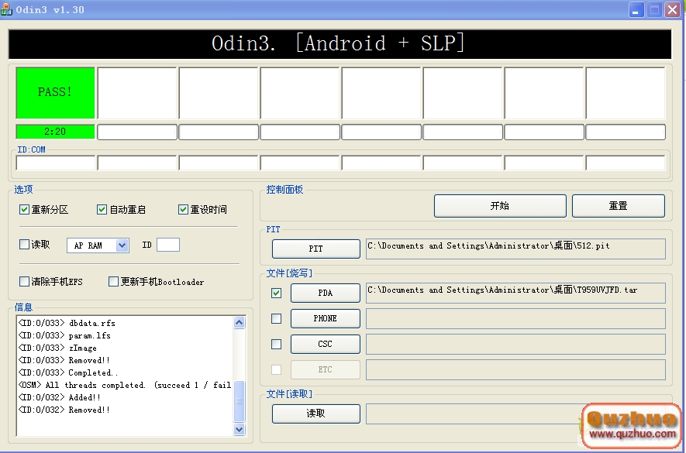Screen dimensions: 686x453
Task: Click the PHONE file button
Action: tap(325, 318)
